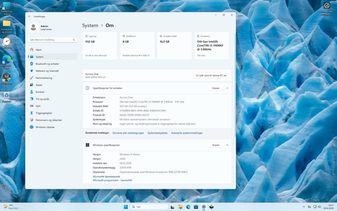Open the Hjem settings page
The image size is (337, 211).
[52, 50]
